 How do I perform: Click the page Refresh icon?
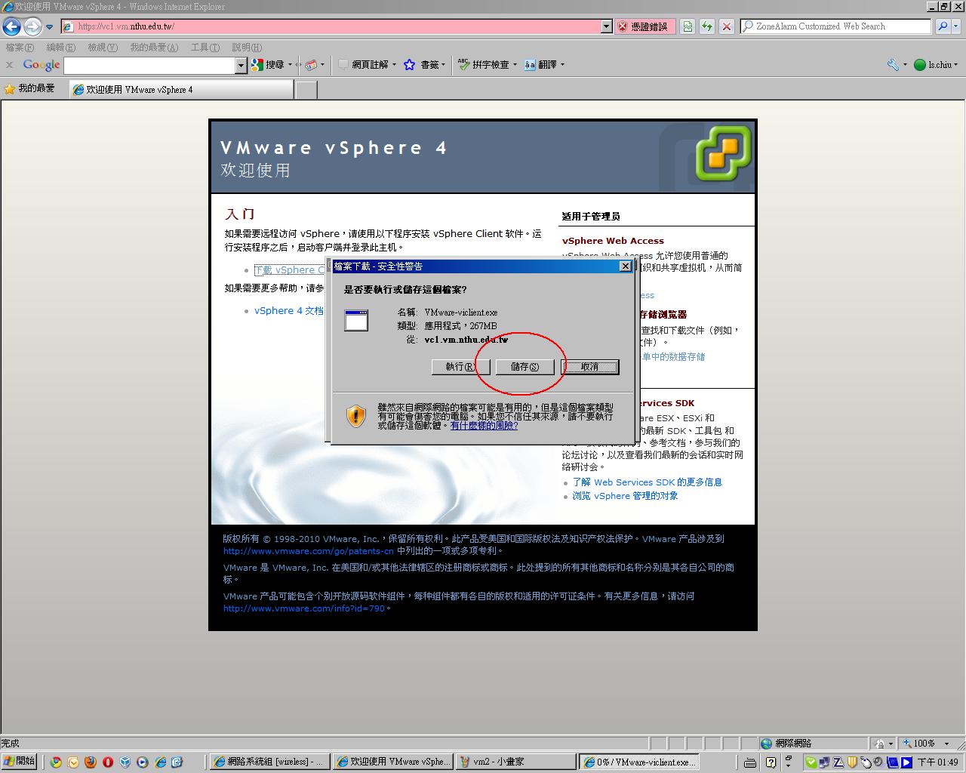click(x=707, y=26)
